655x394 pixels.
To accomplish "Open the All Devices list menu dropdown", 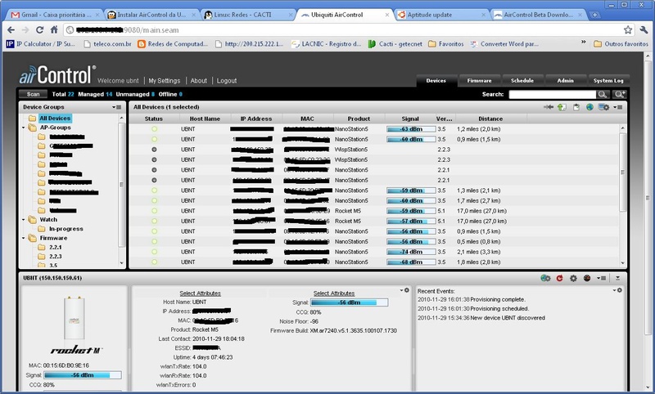I will [618, 107].
